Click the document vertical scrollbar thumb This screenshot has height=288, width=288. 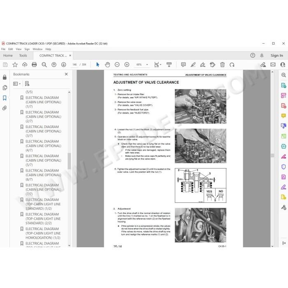point(272,156)
